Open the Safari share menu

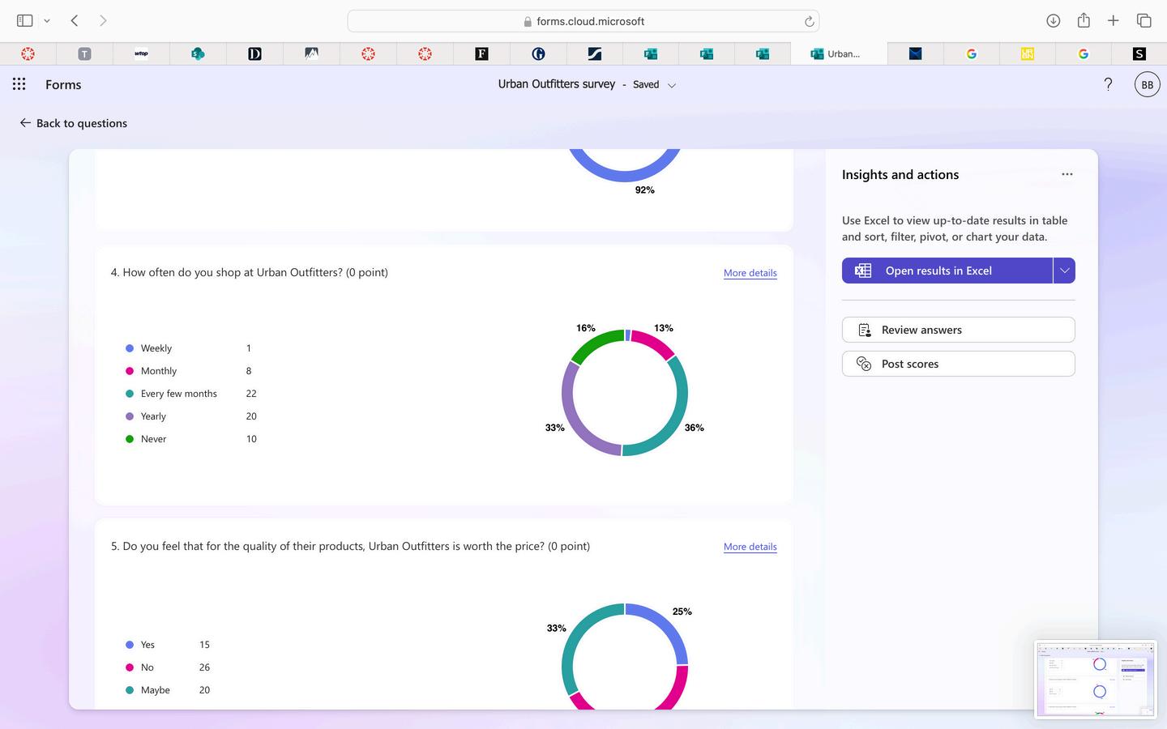1084,20
